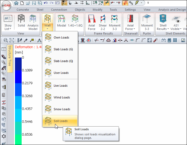Click the dark blue legend color band
Viewport: 187px width, 145px height.
click(x=18, y=64)
